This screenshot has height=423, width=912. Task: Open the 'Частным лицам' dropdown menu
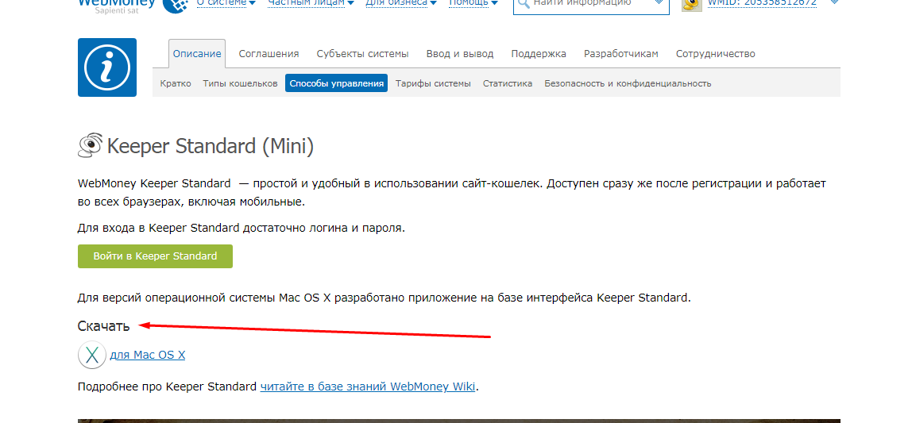(311, 3)
